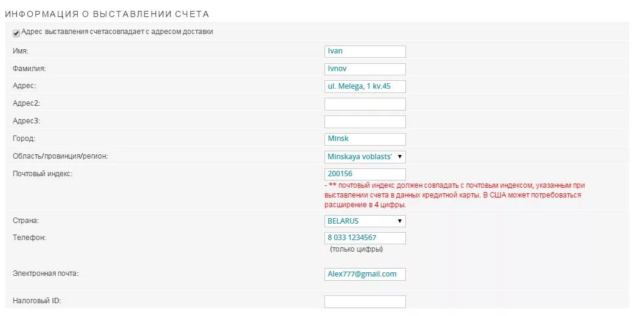Click the Электронная почта label
This screenshot has height=316, width=635.
(x=46, y=274)
